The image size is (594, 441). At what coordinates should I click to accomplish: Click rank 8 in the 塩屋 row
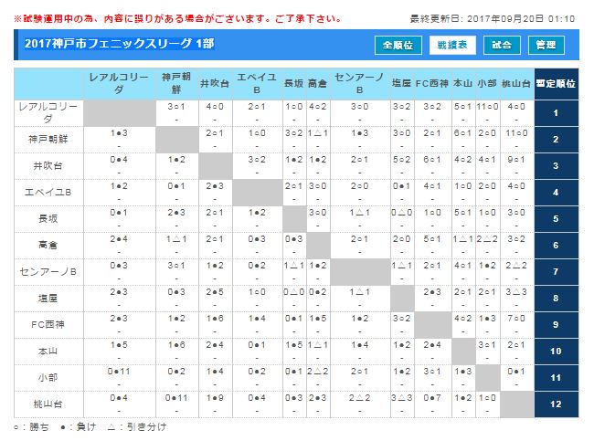coord(556,299)
